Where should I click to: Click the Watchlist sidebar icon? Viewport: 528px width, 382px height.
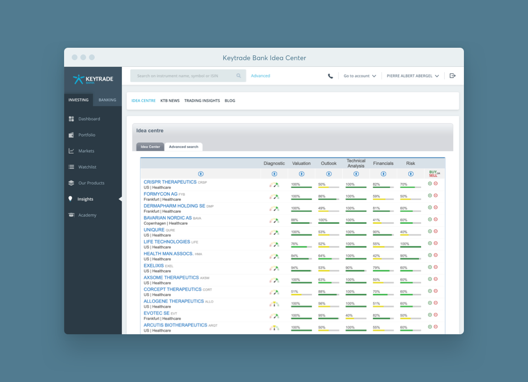pos(71,167)
